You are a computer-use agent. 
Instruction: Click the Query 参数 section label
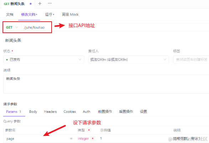tap(12, 121)
